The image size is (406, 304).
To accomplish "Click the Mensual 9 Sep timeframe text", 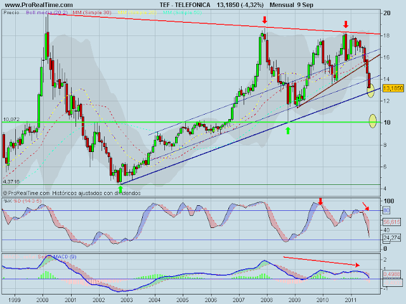I will (x=291, y=5).
